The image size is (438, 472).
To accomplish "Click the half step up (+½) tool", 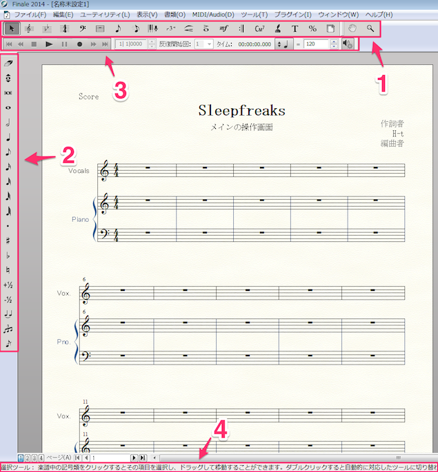I will [x=8, y=285].
